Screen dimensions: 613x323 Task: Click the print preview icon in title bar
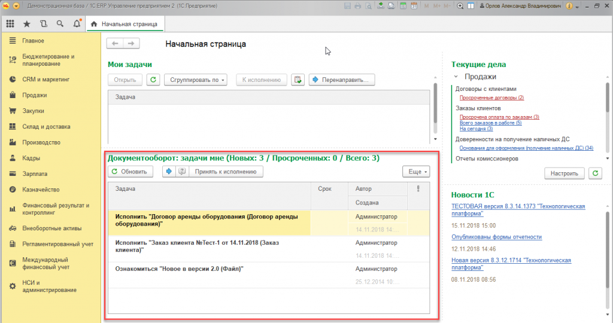point(369,6)
